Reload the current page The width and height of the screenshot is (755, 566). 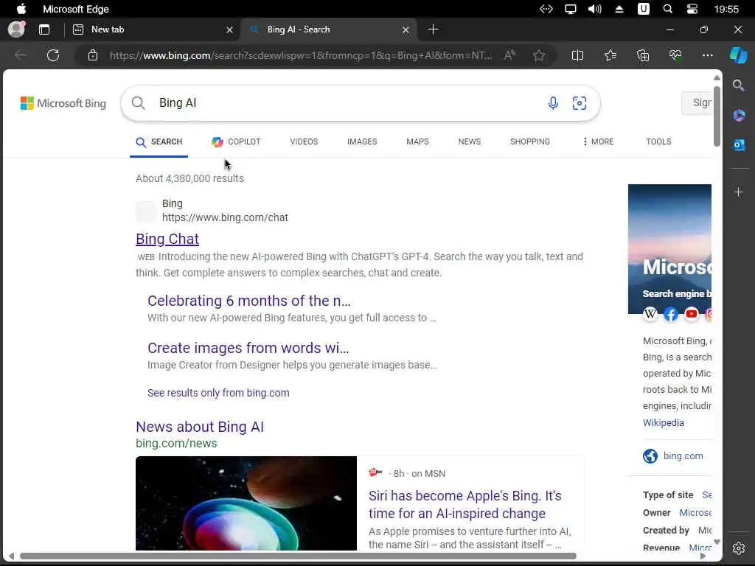[x=53, y=55]
